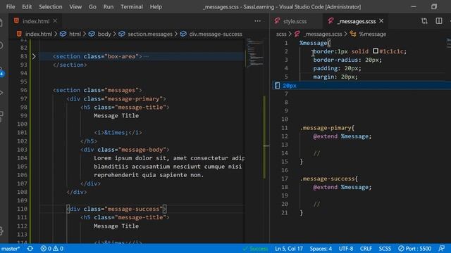The image size is (451, 253).
Task: Click @extend %message on line 18
Action: click(342, 187)
